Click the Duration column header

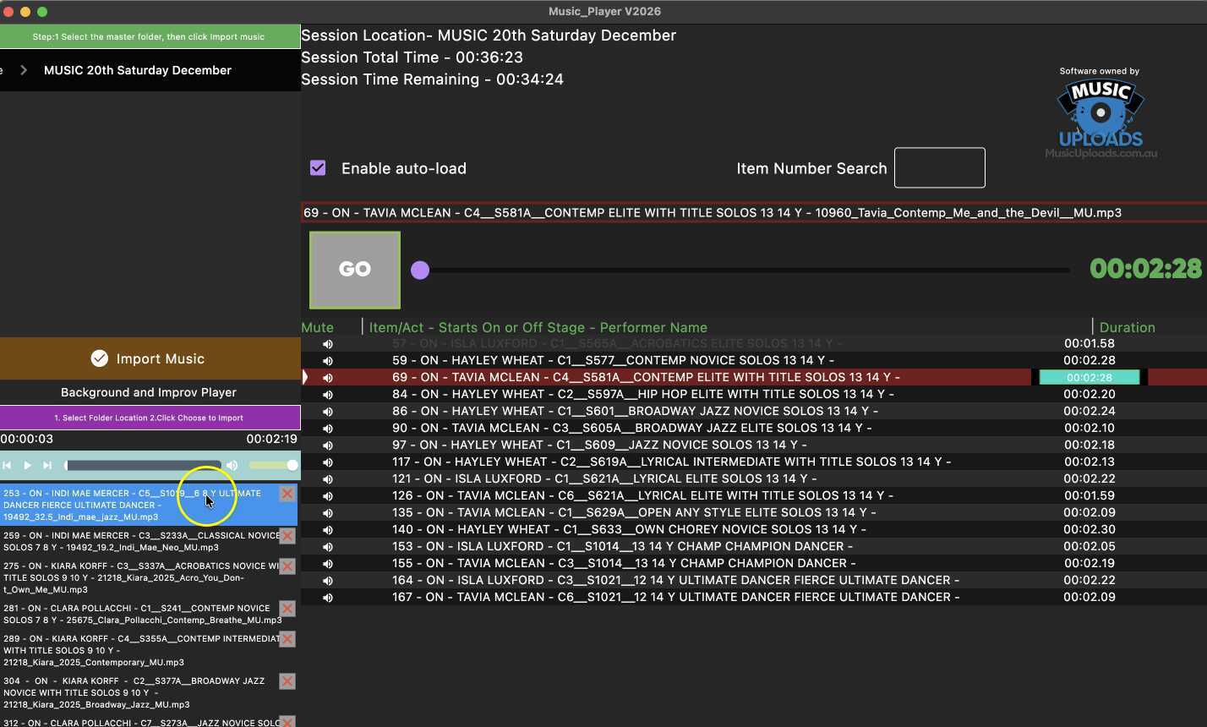tap(1127, 327)
